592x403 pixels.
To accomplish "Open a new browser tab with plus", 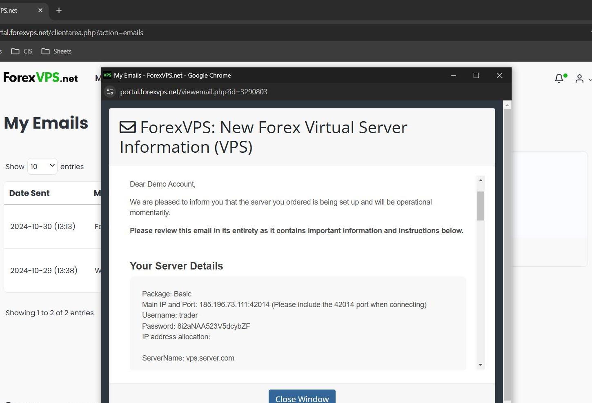I will (x=59, y=10).
